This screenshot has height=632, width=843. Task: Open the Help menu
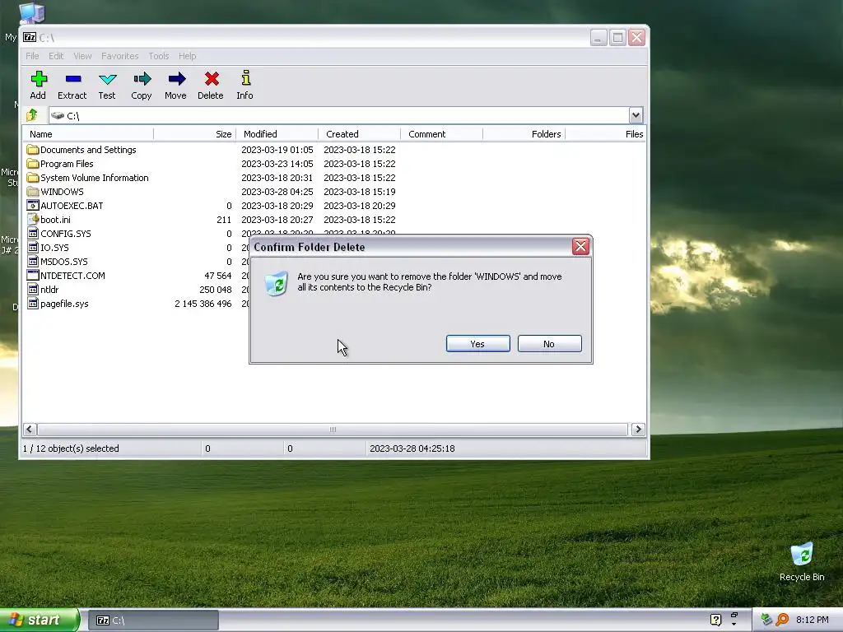[x=187, y=56]
